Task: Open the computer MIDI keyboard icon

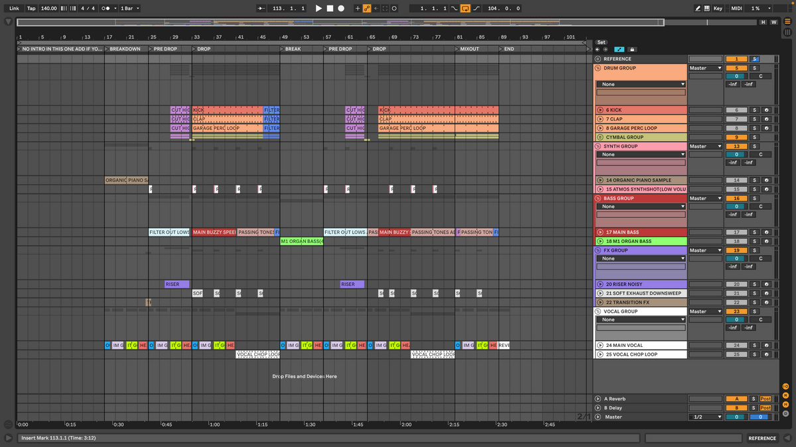Action: pyautogui.click(x=707, y=9)
